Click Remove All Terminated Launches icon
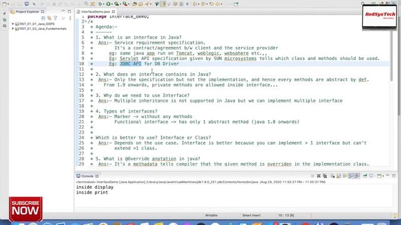The width and height of the screenshot is (401, 225). (325, 176)
